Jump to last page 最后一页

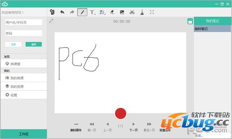pos(149,127)
